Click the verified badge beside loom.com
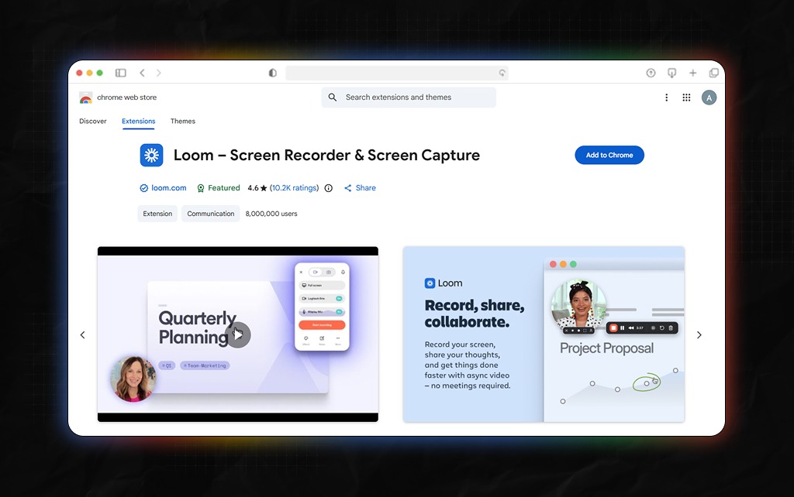The height and width of the screenshot is (497, 794). pos(143,188)
